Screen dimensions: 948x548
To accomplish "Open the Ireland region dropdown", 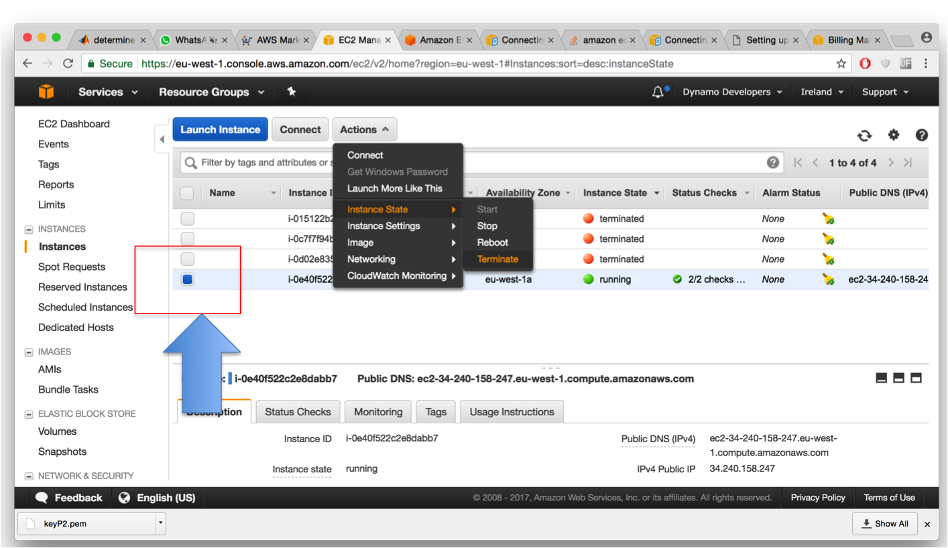I will (x=822, y=92).
